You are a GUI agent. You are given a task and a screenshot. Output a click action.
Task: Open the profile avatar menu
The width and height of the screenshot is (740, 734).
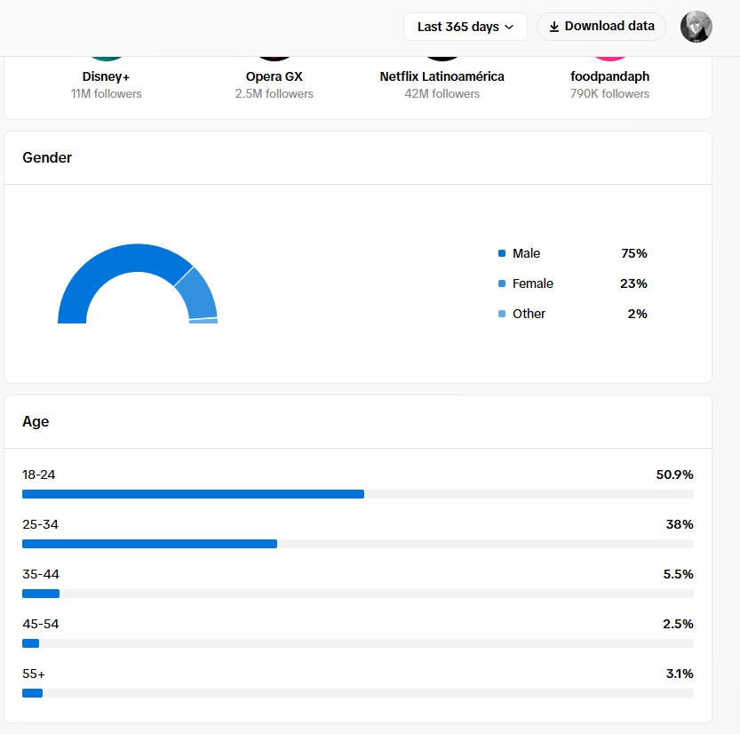(696, 27)
